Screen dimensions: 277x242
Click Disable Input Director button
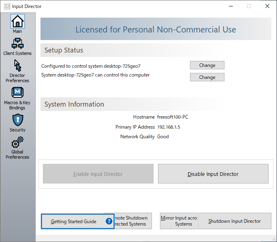click(x=213, y=174)
